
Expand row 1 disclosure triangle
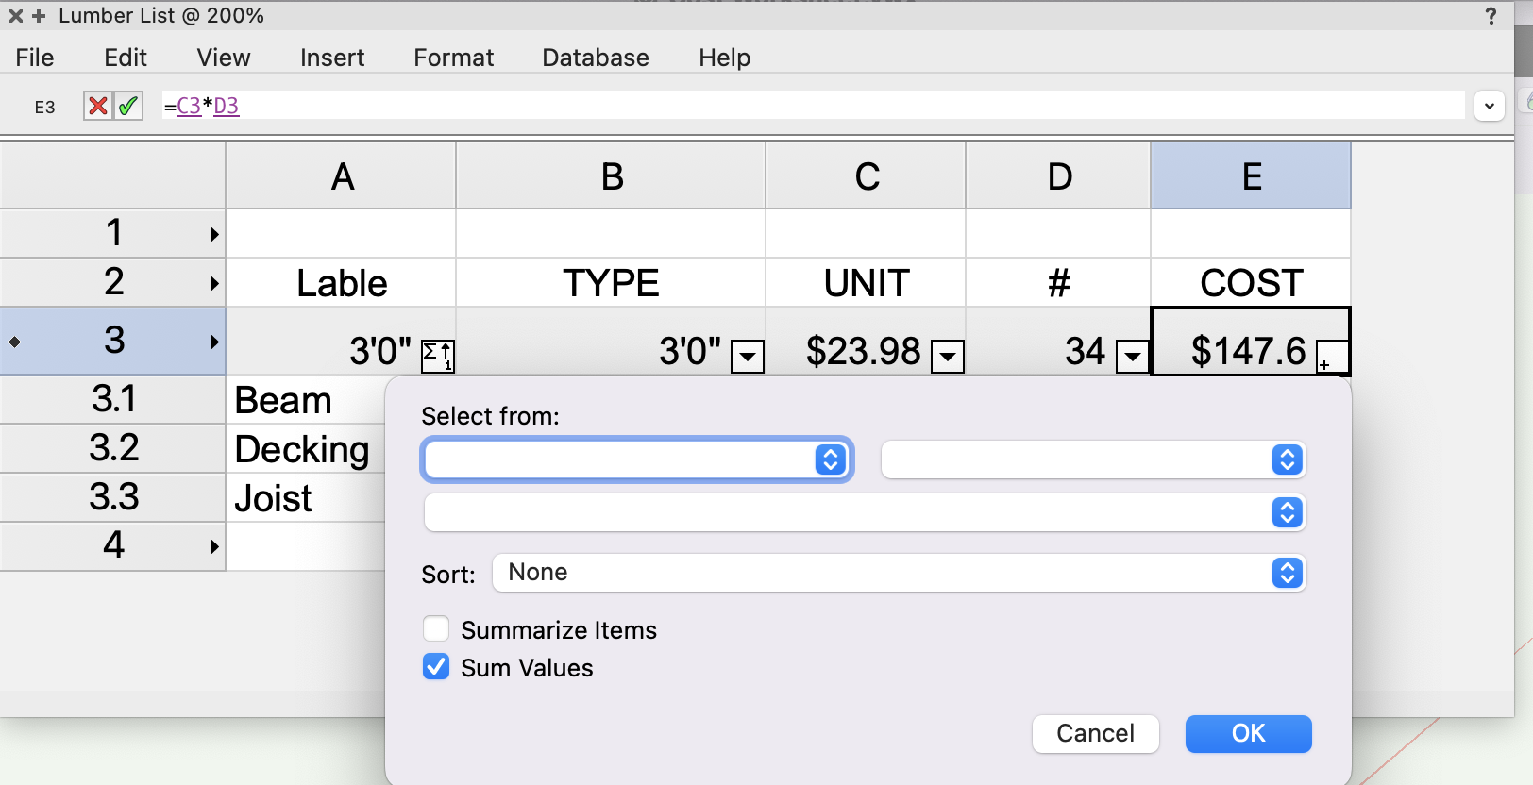coord(215,234)
